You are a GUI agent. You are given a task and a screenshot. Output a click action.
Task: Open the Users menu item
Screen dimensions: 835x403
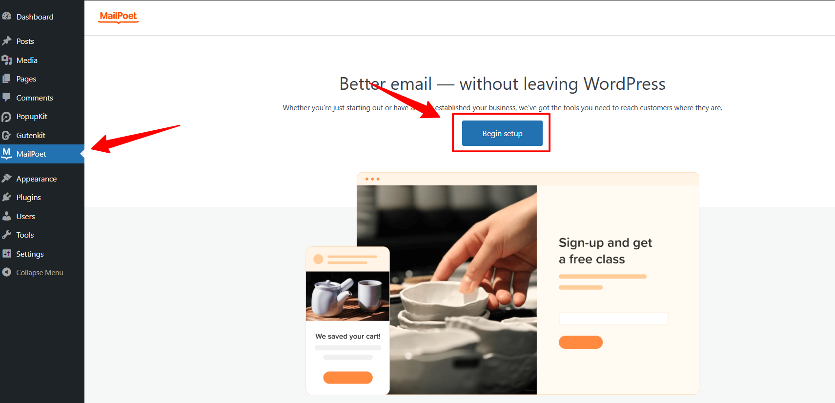[26, 216]
